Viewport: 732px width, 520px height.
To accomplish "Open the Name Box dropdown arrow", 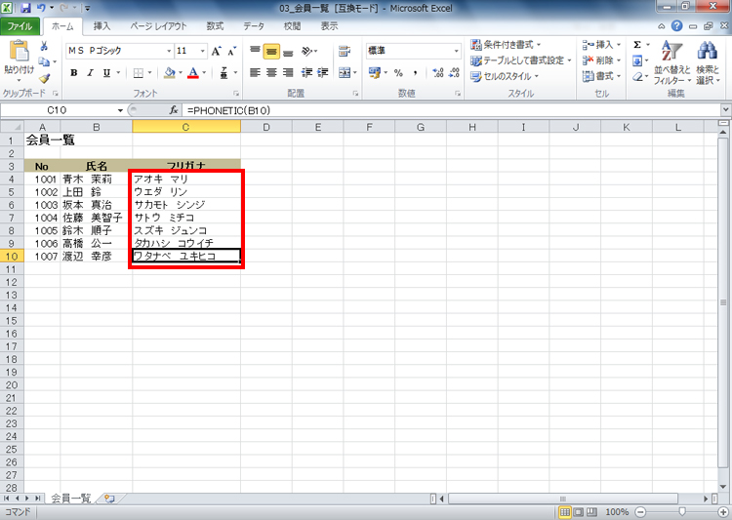I will (x=120, y=110).
